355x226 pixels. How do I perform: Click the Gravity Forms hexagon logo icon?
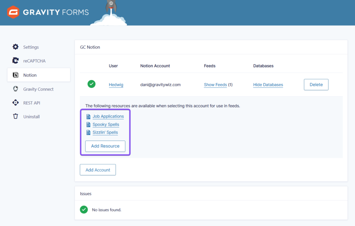tap(13, 12)
